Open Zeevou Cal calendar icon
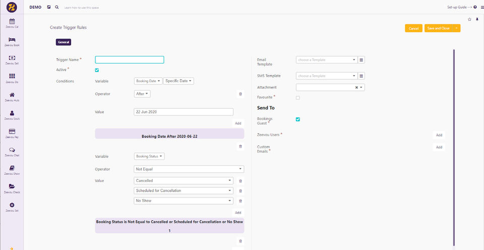Viewport: 484px width, 250px height. click(x=12, y=21)
